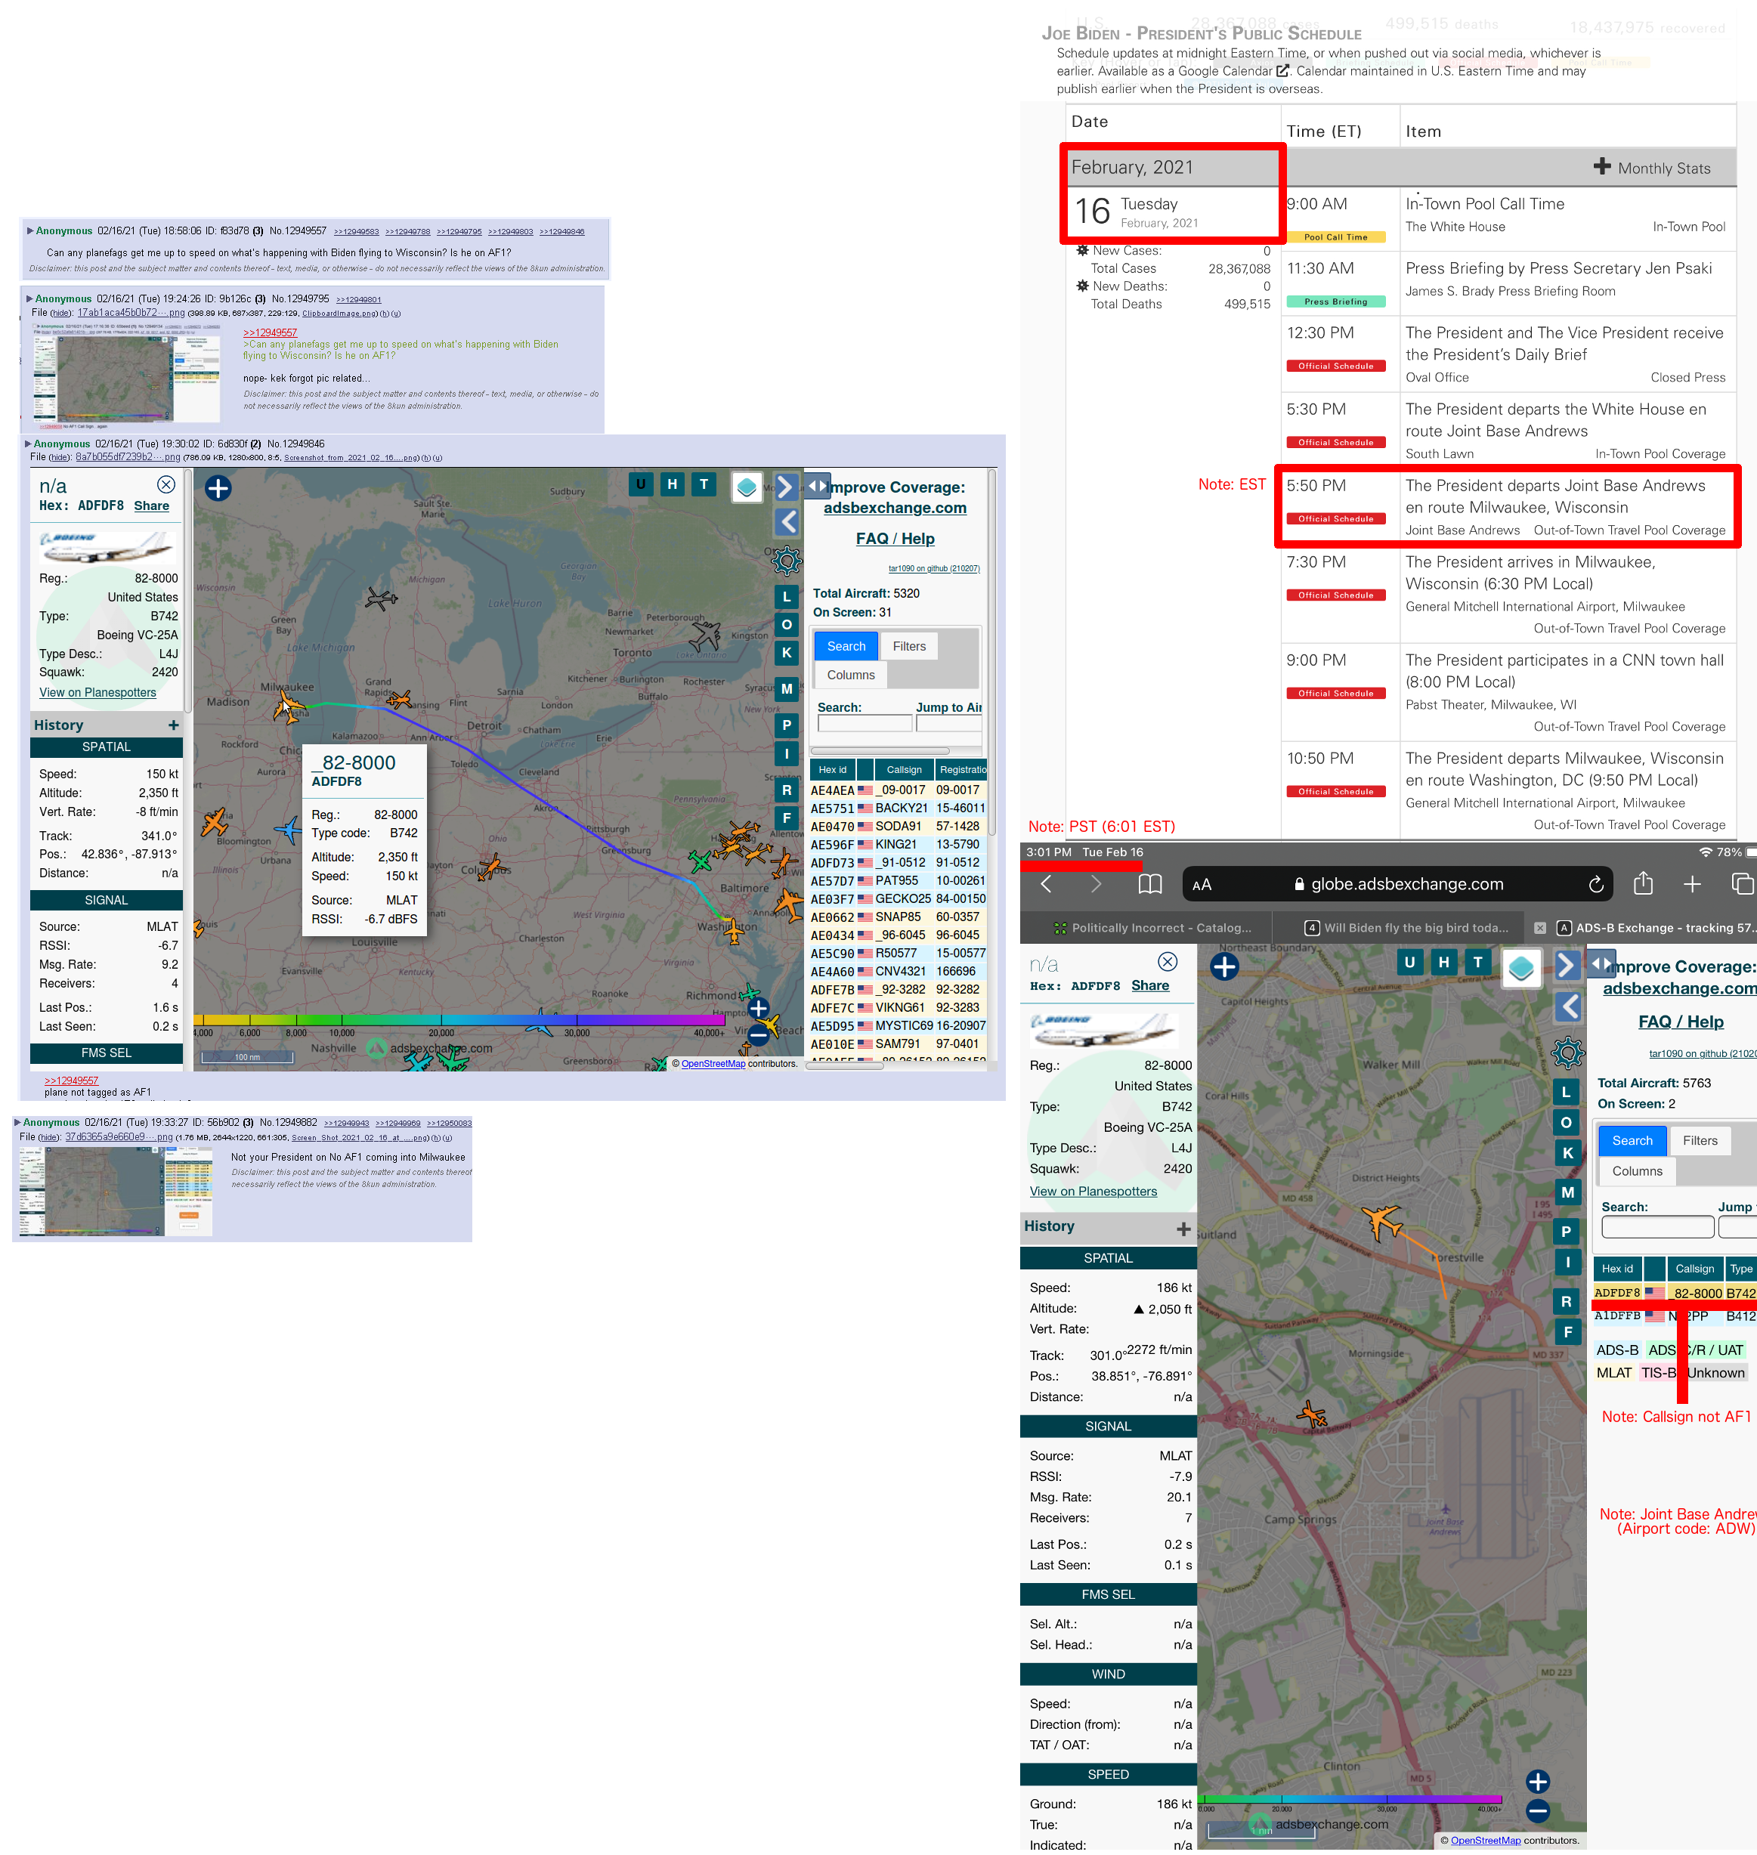Expand Monthly Stats in the Biden schedule
The width and height of the screenshot is (1757, 1855).
tap(1652, 168)
